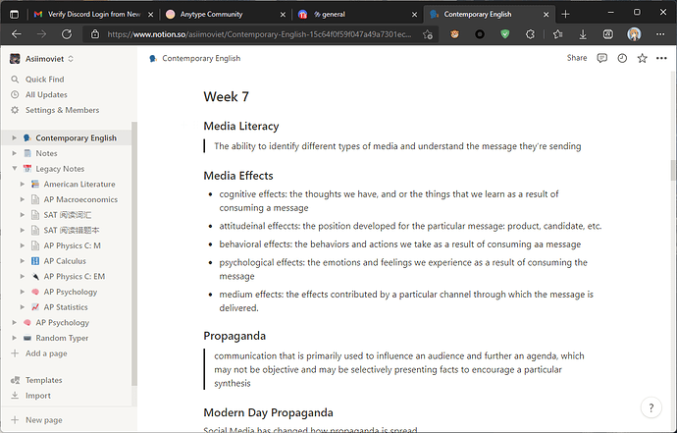Expand the Notes page toggle
This screenshot has width=677, height=433.
point(15,153)
